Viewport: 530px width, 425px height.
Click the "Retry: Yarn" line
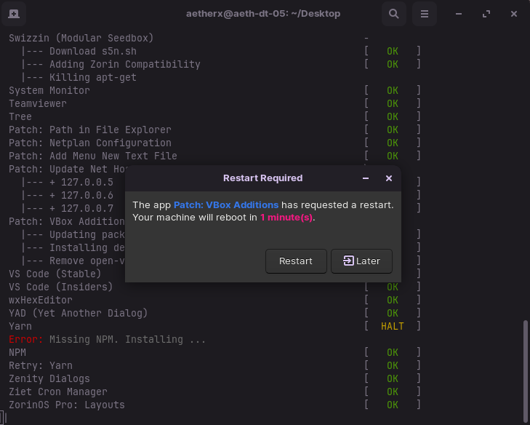tap(41, 366)
